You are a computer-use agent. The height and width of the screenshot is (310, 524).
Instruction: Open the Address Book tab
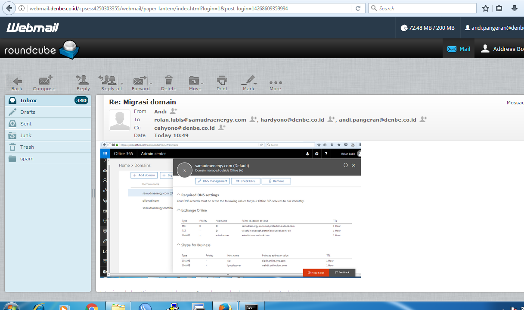502,49
